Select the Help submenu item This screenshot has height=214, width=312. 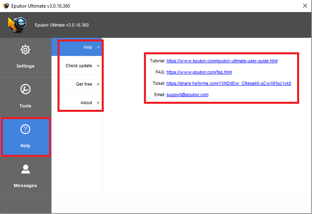coord(77,47)
